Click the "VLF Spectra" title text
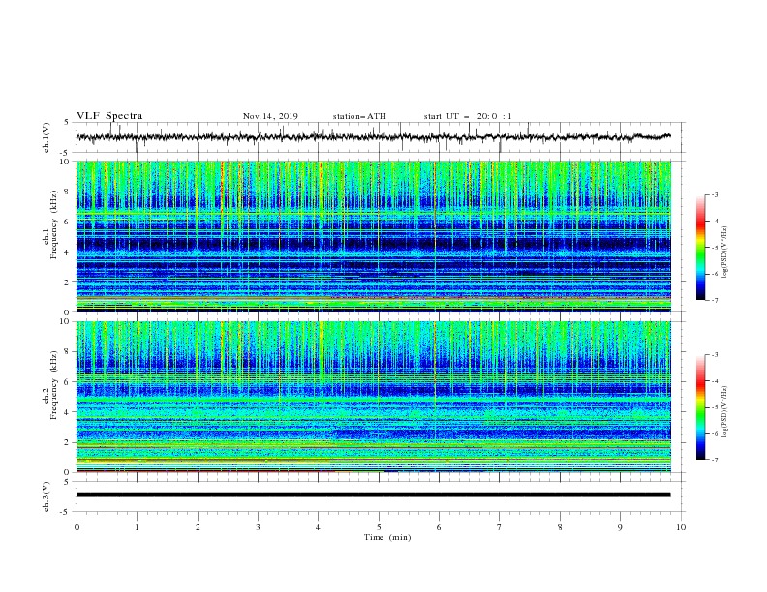Viewport: 767px width, 592px height. click(109, 116)
